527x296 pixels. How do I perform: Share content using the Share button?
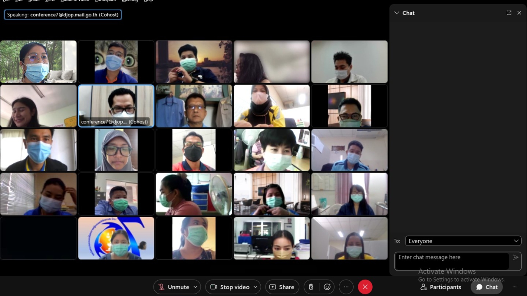(x=282, y=287)
